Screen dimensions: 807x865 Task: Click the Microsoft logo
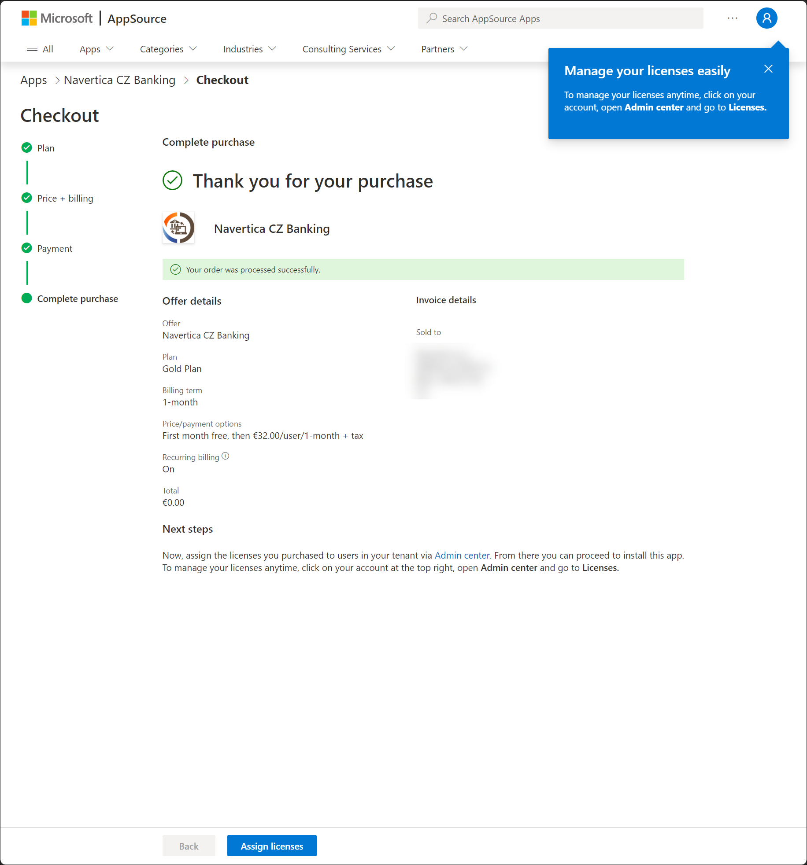point(57,18)
